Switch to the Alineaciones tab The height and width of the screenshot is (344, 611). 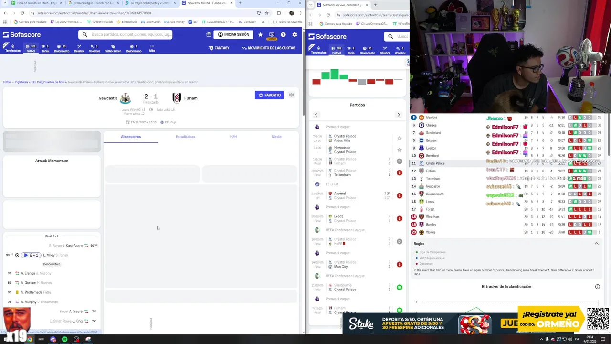pos(131,137)
